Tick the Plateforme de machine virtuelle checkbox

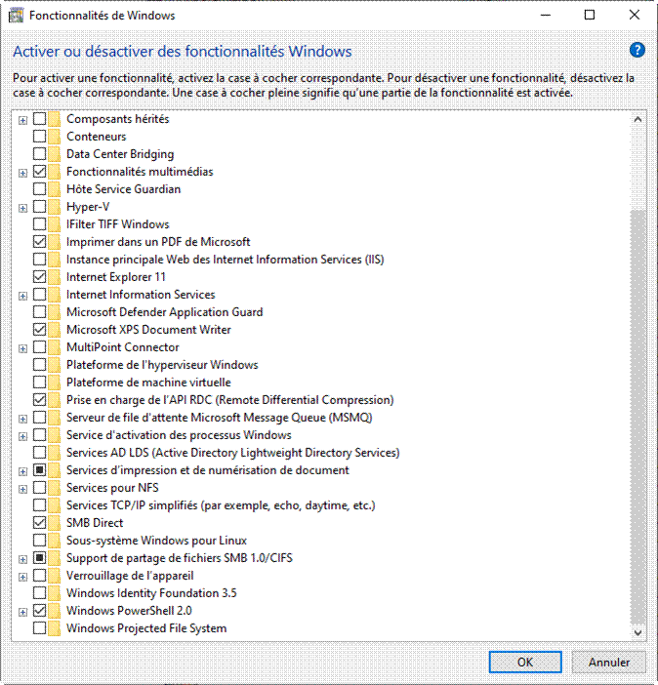tap(39, 383)
